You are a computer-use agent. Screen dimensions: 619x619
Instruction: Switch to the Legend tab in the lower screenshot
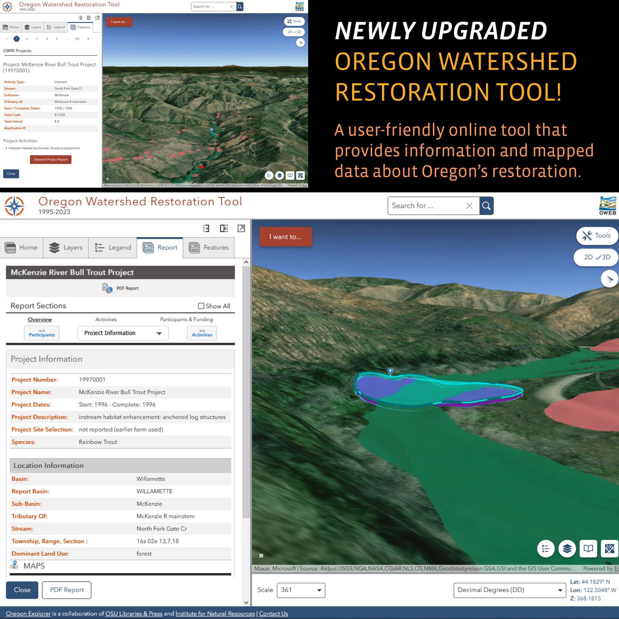[113, 247]
